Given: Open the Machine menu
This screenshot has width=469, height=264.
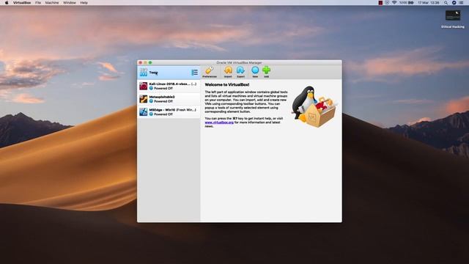Looking at the screenshot, I should pyautogui.click(x=52, y=3).
